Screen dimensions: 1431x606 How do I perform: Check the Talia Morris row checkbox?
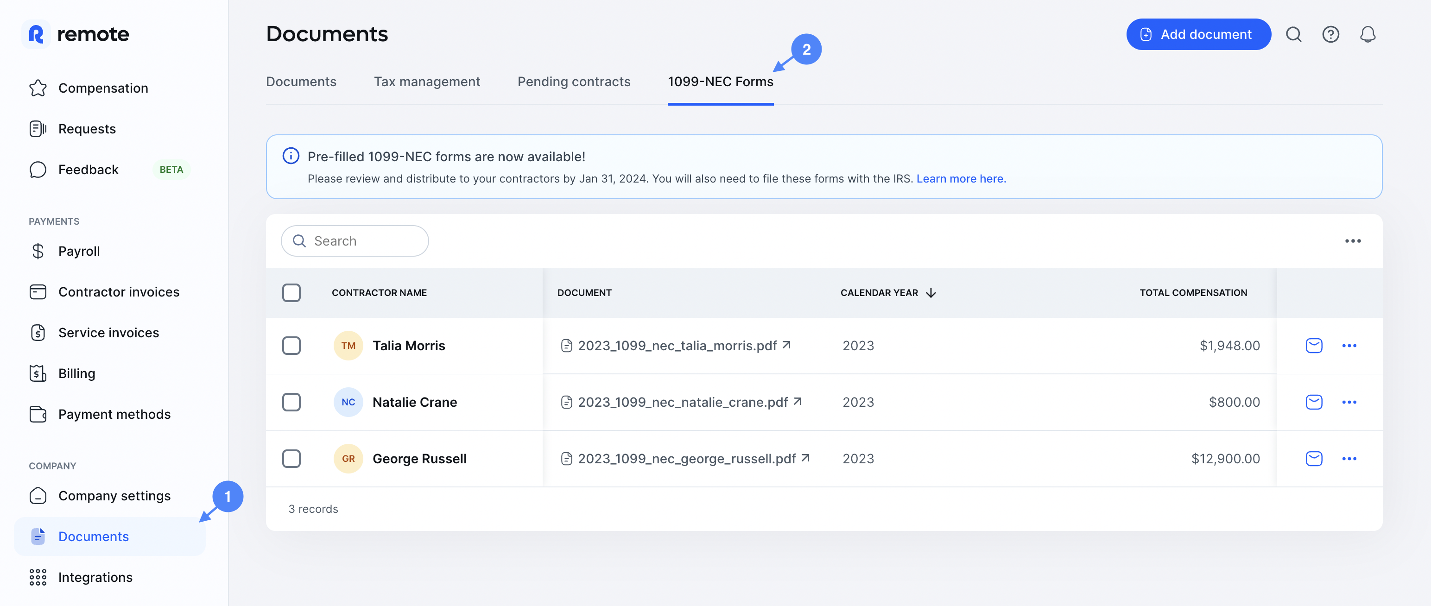(x=291, y=346)
